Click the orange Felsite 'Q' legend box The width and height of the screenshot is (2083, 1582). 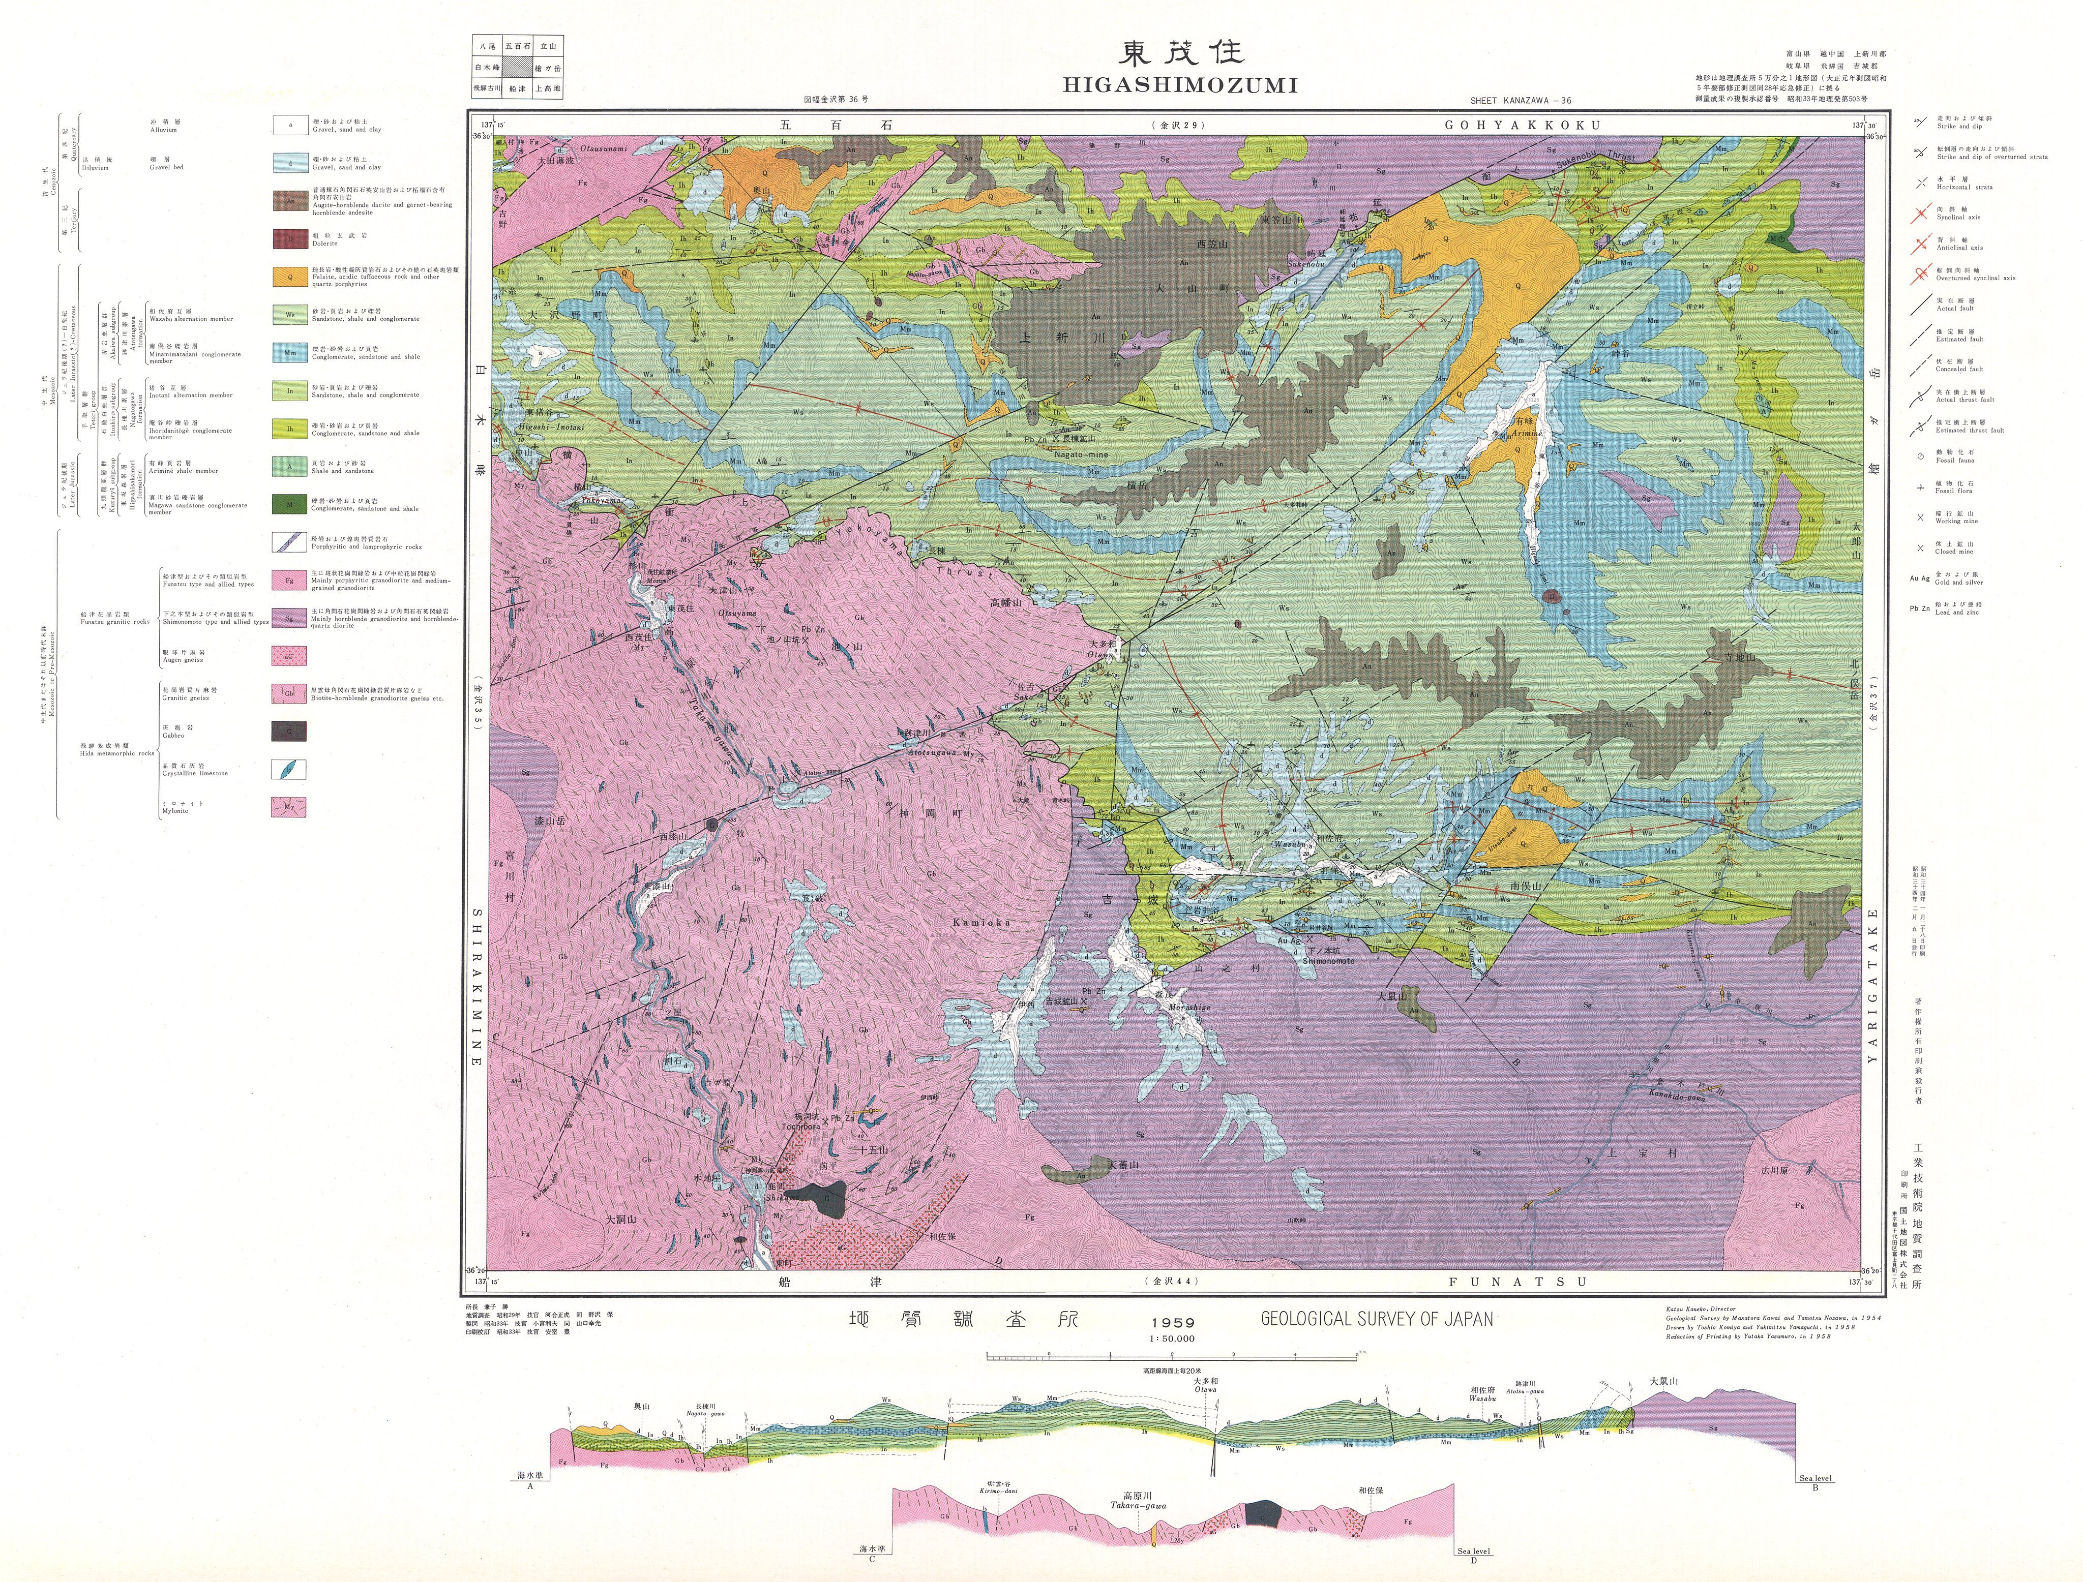(x=290, y=277)
